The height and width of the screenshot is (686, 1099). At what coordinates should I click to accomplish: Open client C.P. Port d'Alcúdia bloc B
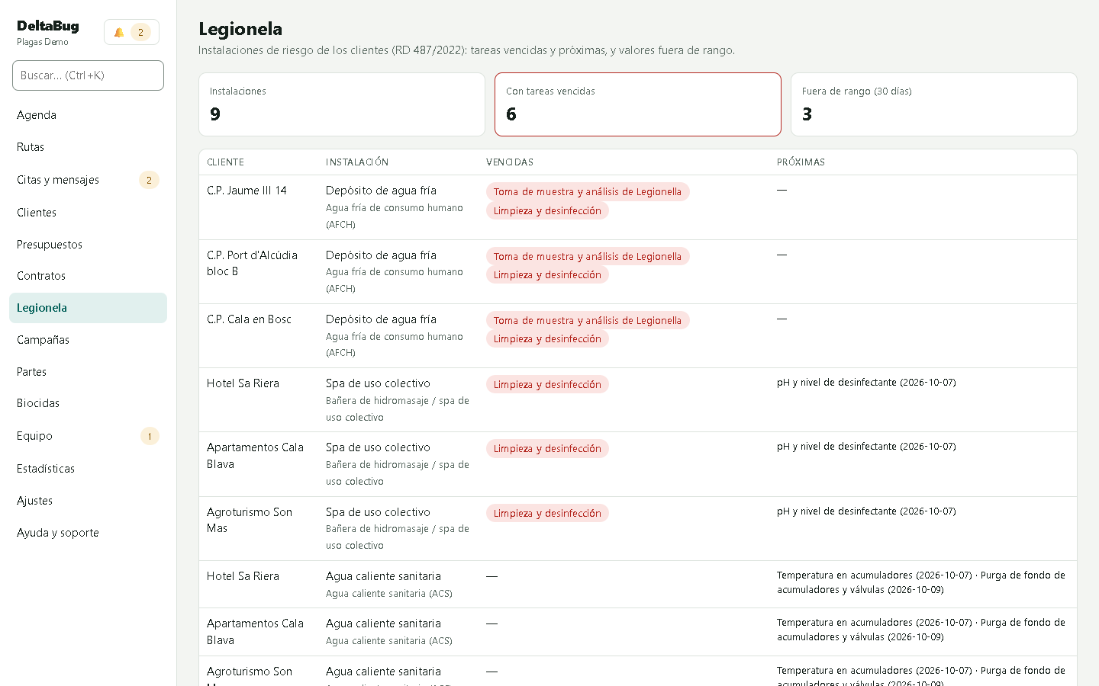coord(252,263)
